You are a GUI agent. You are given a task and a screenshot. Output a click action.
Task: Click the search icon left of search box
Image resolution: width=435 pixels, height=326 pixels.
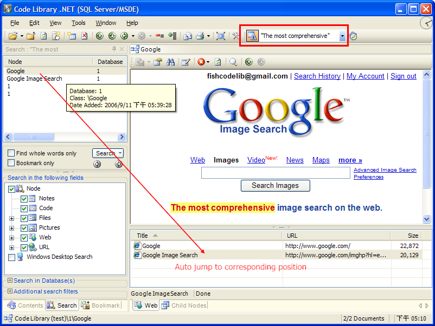click(x=252, y=36)
